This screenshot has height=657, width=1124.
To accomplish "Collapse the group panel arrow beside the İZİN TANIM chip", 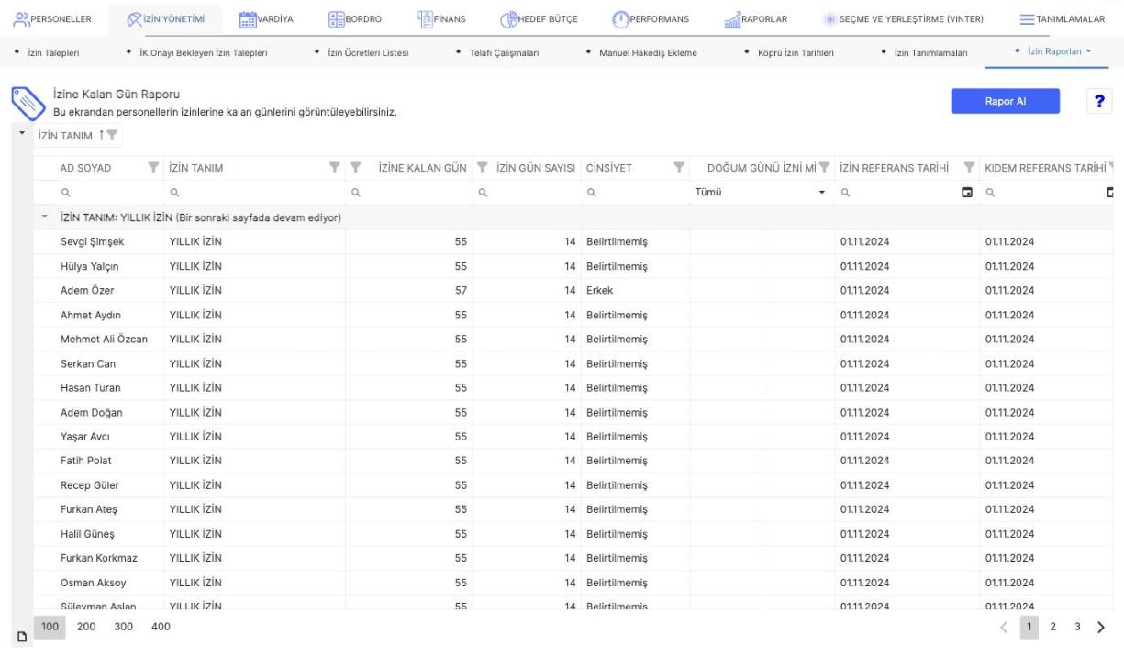I will 21,134.
